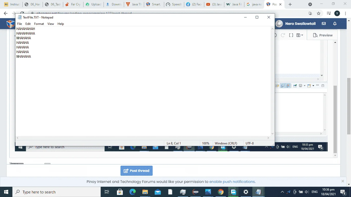
Task: Dismiss the push notification permission banner
Action: tap(343, 181)
